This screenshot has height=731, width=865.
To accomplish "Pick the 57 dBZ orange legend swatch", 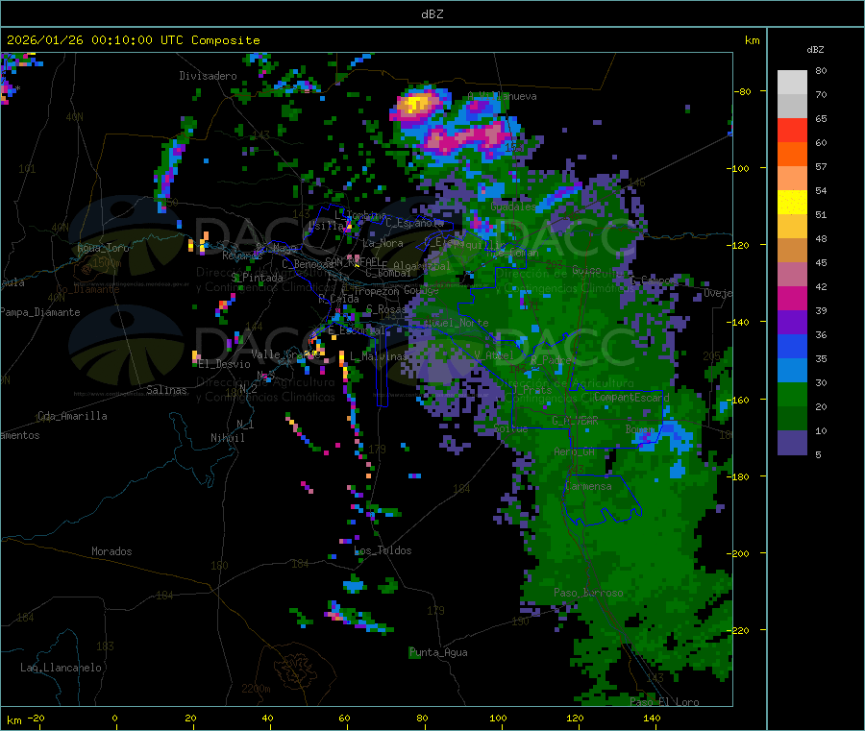I will click(x=792, y=155).
